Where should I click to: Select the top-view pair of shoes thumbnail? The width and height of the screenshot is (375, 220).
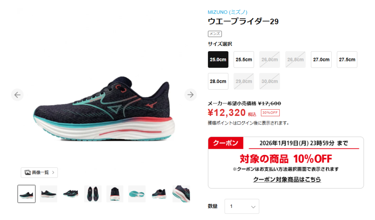(93, 194)
